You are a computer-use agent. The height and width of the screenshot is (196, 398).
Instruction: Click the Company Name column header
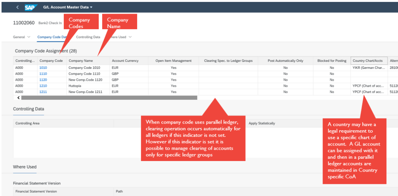(x=88, y=61)
